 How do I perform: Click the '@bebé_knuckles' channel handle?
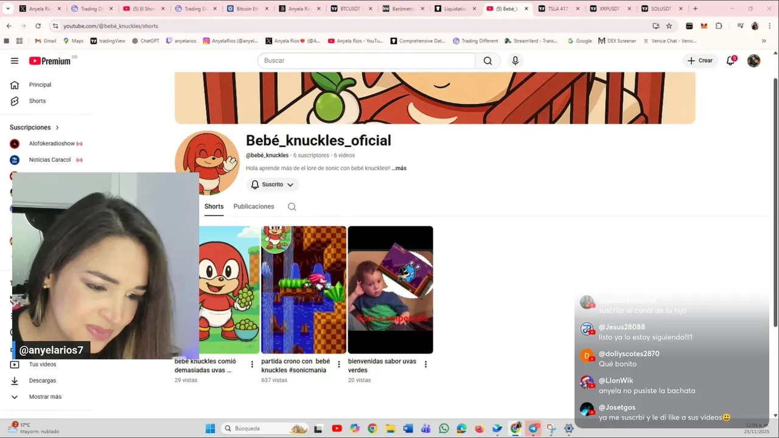(x=267, y=156)
